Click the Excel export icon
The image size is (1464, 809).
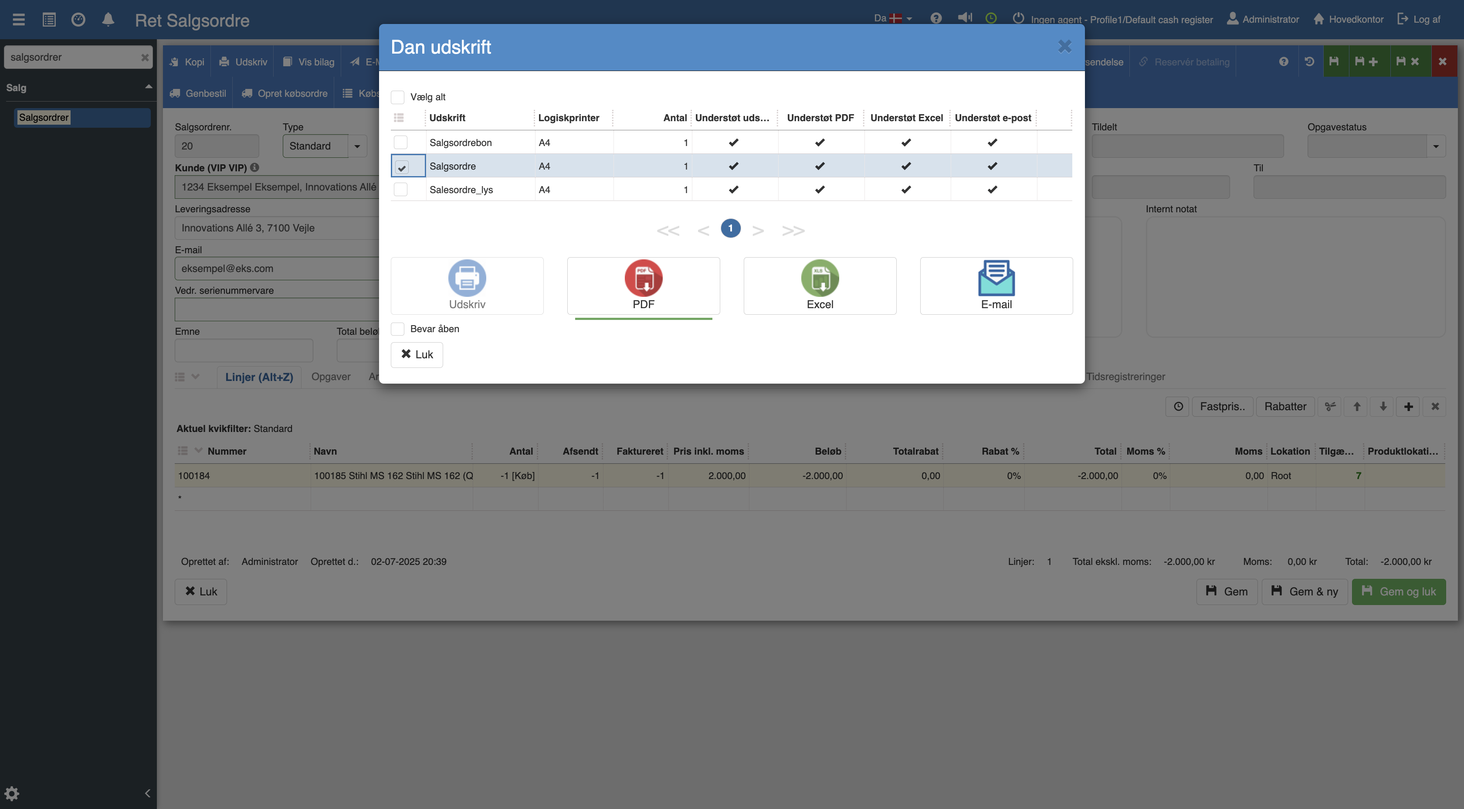pyautogui.click(x=820, y=278)
